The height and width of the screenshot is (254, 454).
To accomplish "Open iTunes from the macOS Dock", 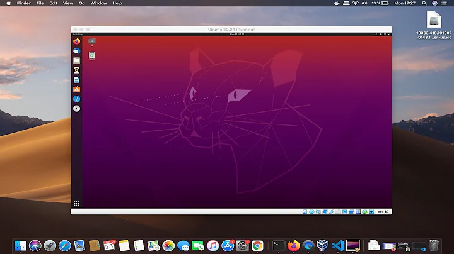I will click(x=213, y=246).
